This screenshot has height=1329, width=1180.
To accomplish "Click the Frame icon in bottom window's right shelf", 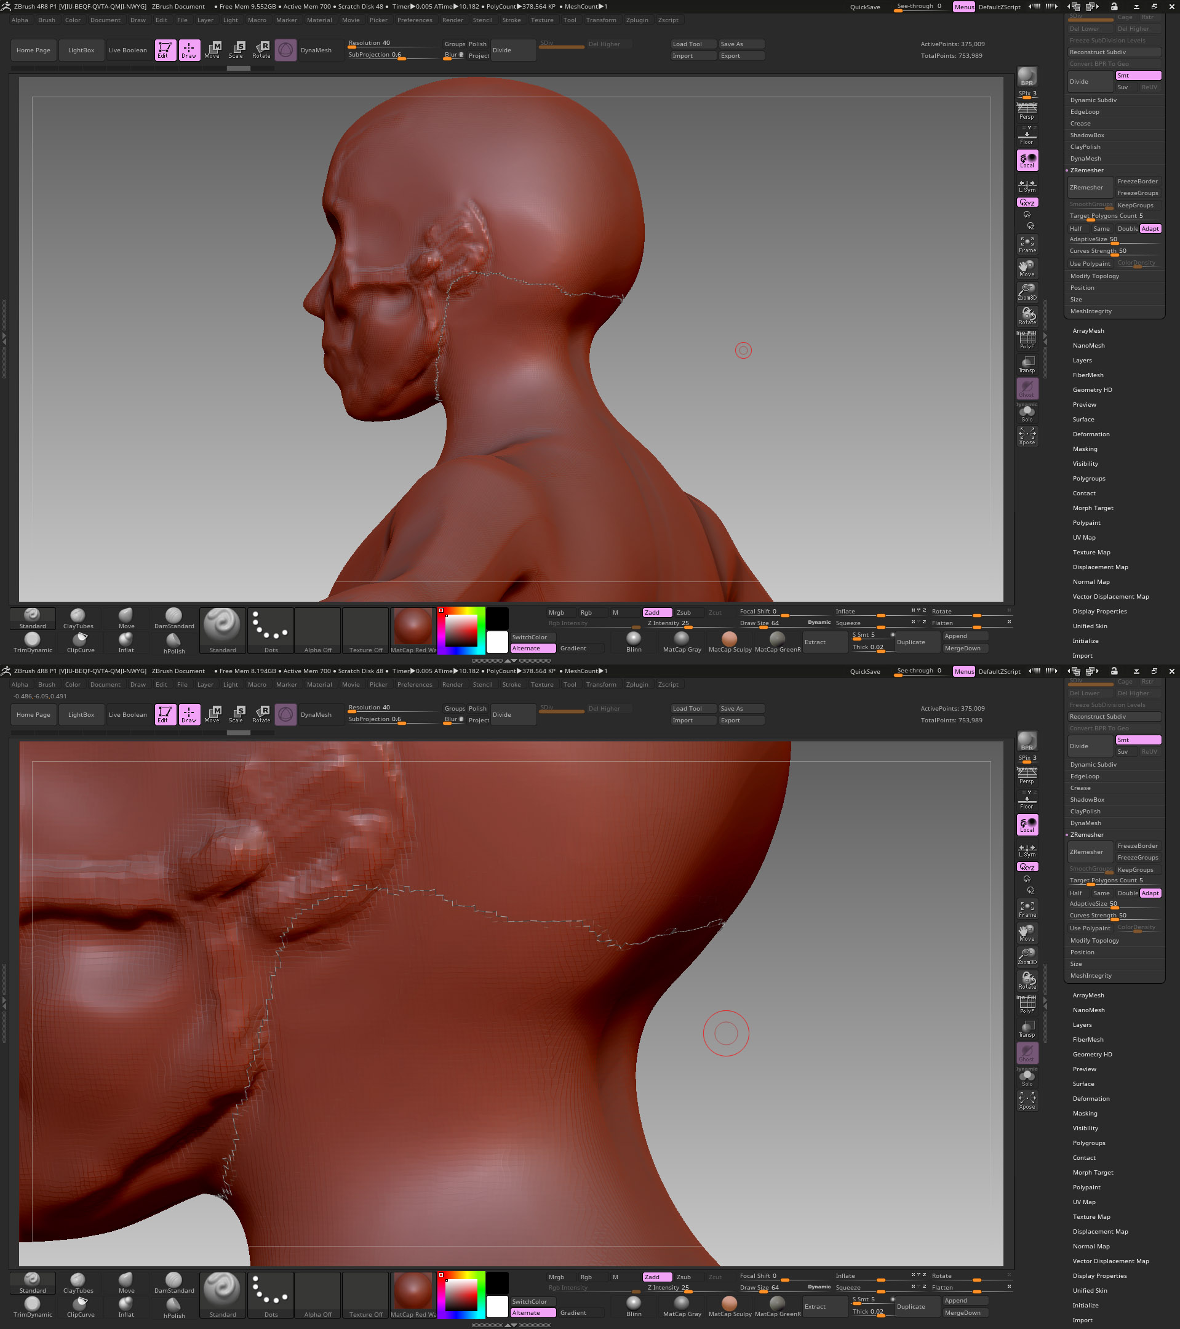I will coord(1027,909).
